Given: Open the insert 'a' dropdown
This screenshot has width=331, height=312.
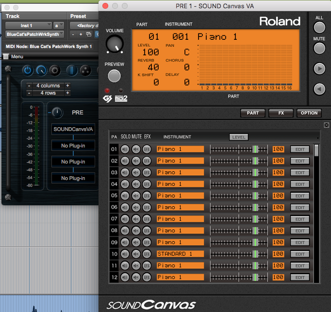Looking at the screenshot, I should [x=58, y=26].
